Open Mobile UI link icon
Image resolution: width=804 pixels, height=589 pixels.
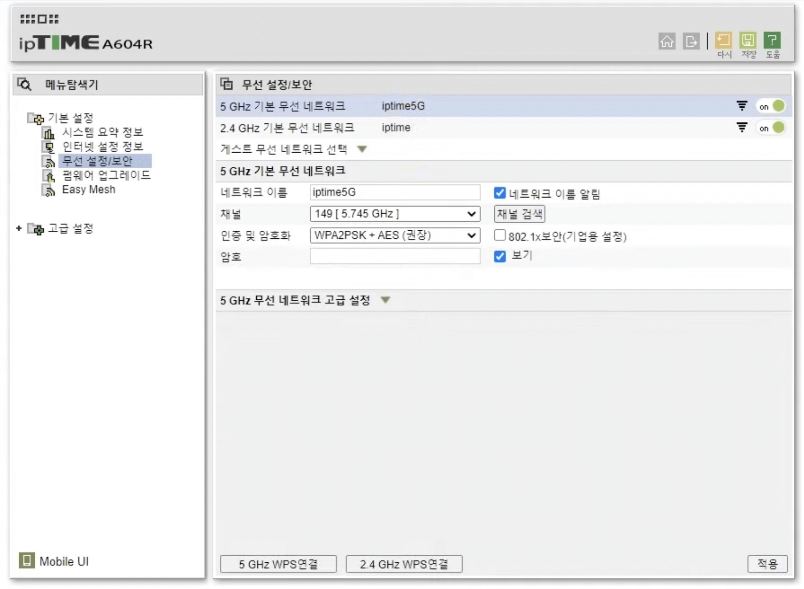click(x=27, y=560)
